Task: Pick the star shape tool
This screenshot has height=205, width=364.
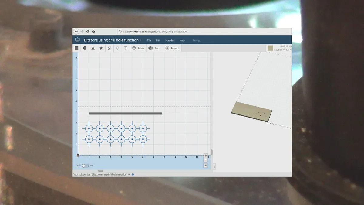Action: pos(101,48)
